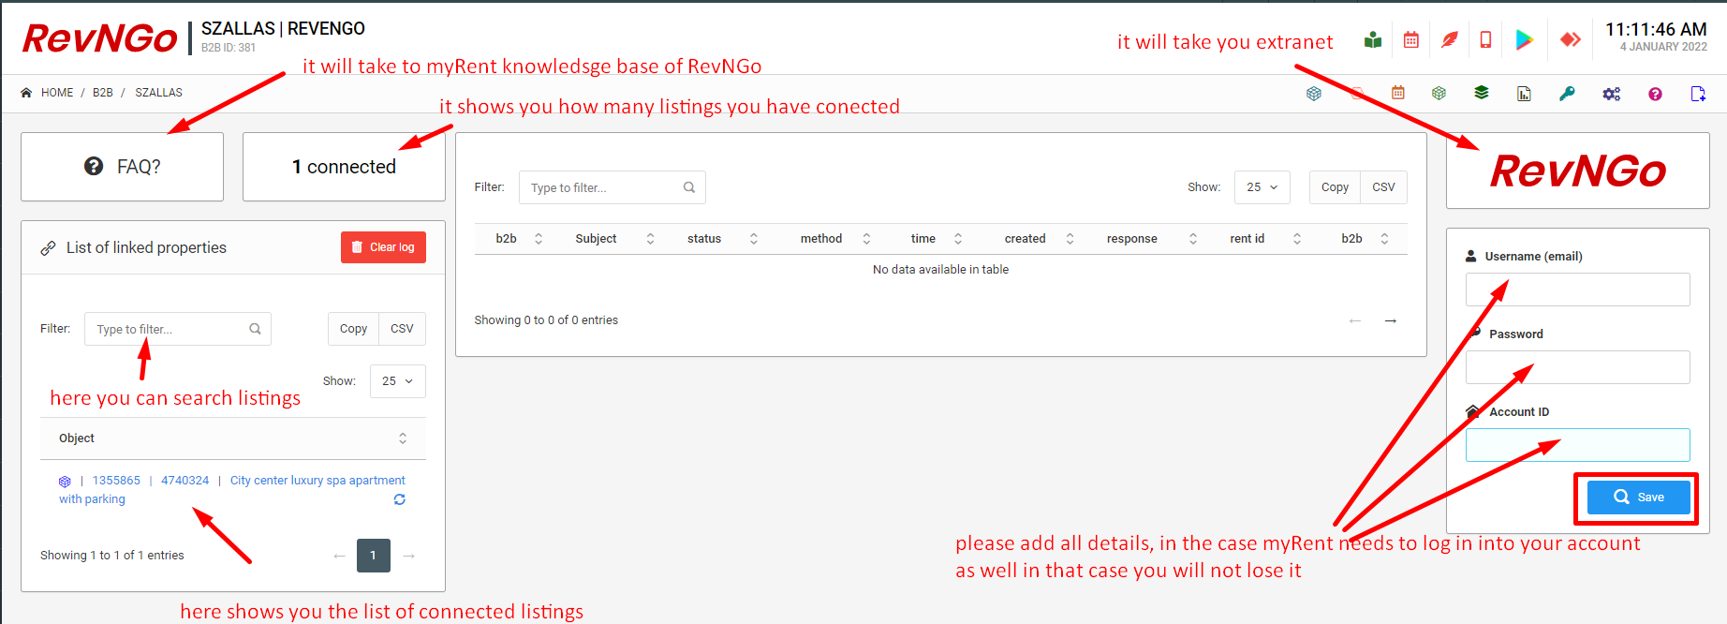
Task: Click the link icon beside List of linked properties
Action: [x=49, y=248]
